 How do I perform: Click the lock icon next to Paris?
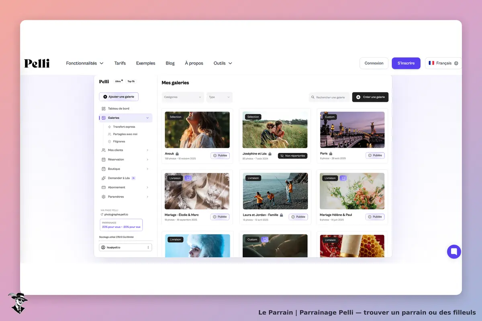coord(331,154)
